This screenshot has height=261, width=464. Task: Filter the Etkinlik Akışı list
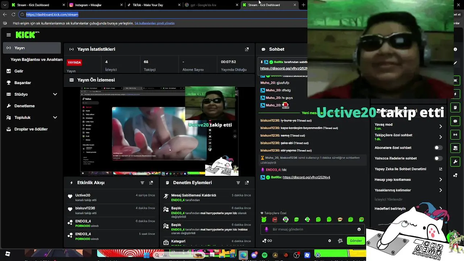[x=142, y=183]
